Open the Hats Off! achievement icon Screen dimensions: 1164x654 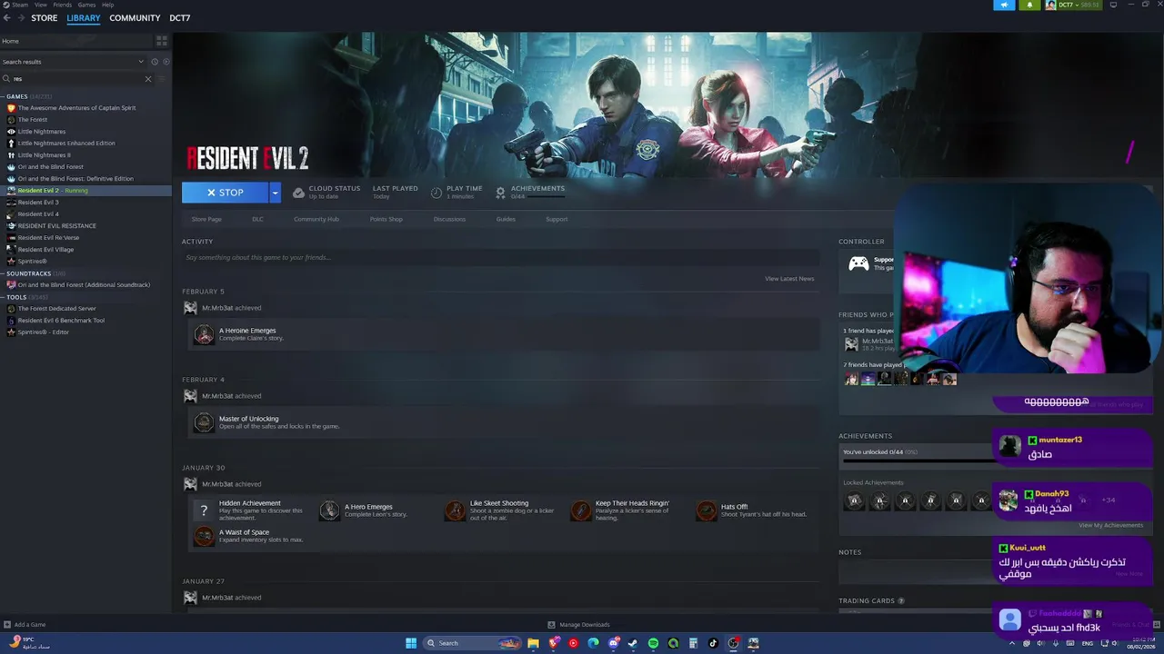click(706, 510)
